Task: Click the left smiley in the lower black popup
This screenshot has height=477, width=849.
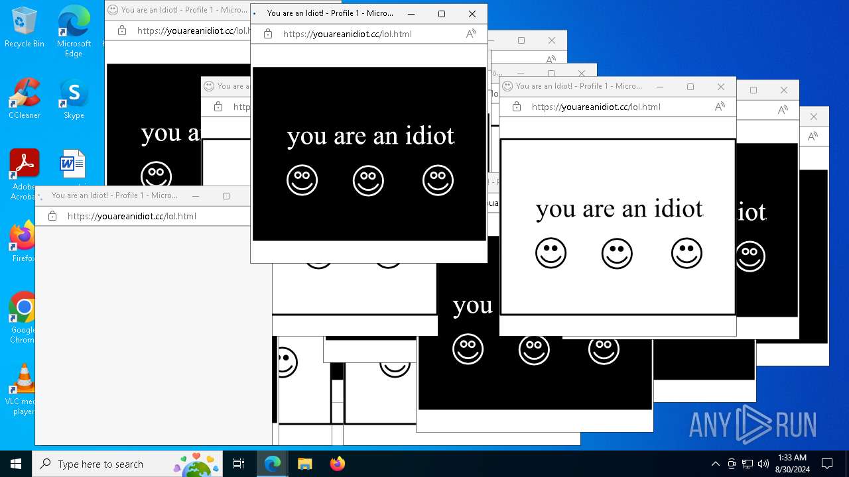Action: (468, 349)
